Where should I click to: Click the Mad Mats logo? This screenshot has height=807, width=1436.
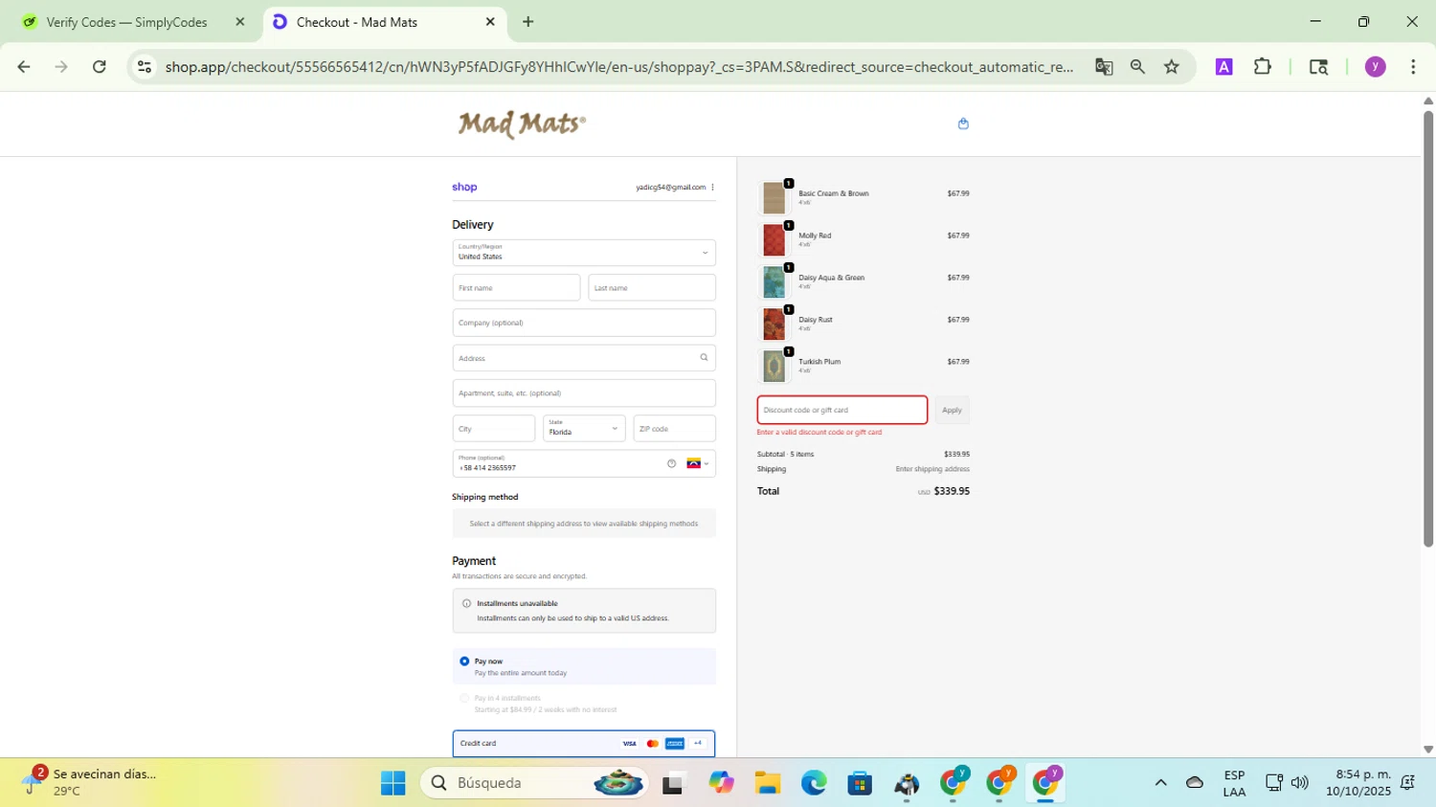522,124
